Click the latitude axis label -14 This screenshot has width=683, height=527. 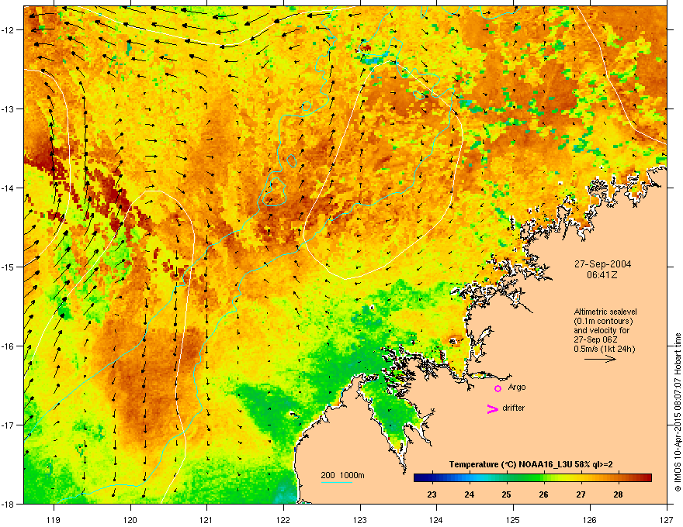8,188
